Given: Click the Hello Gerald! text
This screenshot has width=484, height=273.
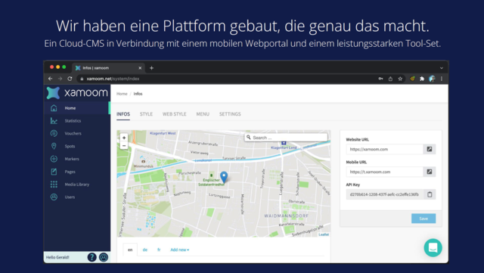Looking at the screenshot, I should pos(57,257).
